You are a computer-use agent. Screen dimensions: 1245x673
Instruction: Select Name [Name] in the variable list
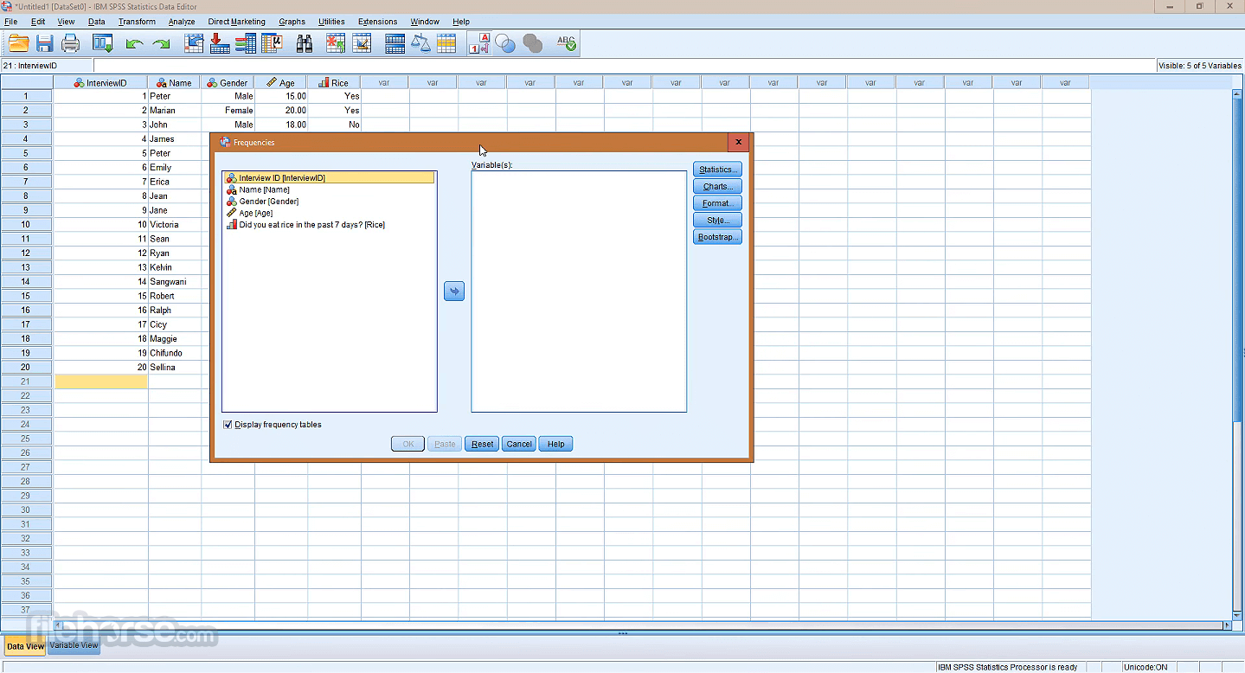[329, 189]
